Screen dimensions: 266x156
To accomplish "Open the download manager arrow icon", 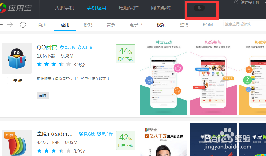I will [199, 8].
